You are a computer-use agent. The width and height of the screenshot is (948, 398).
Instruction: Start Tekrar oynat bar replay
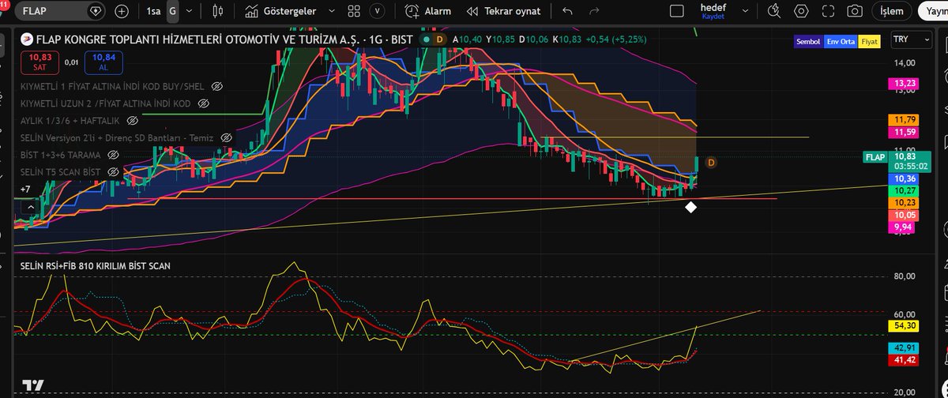click(x=504, y=11)
